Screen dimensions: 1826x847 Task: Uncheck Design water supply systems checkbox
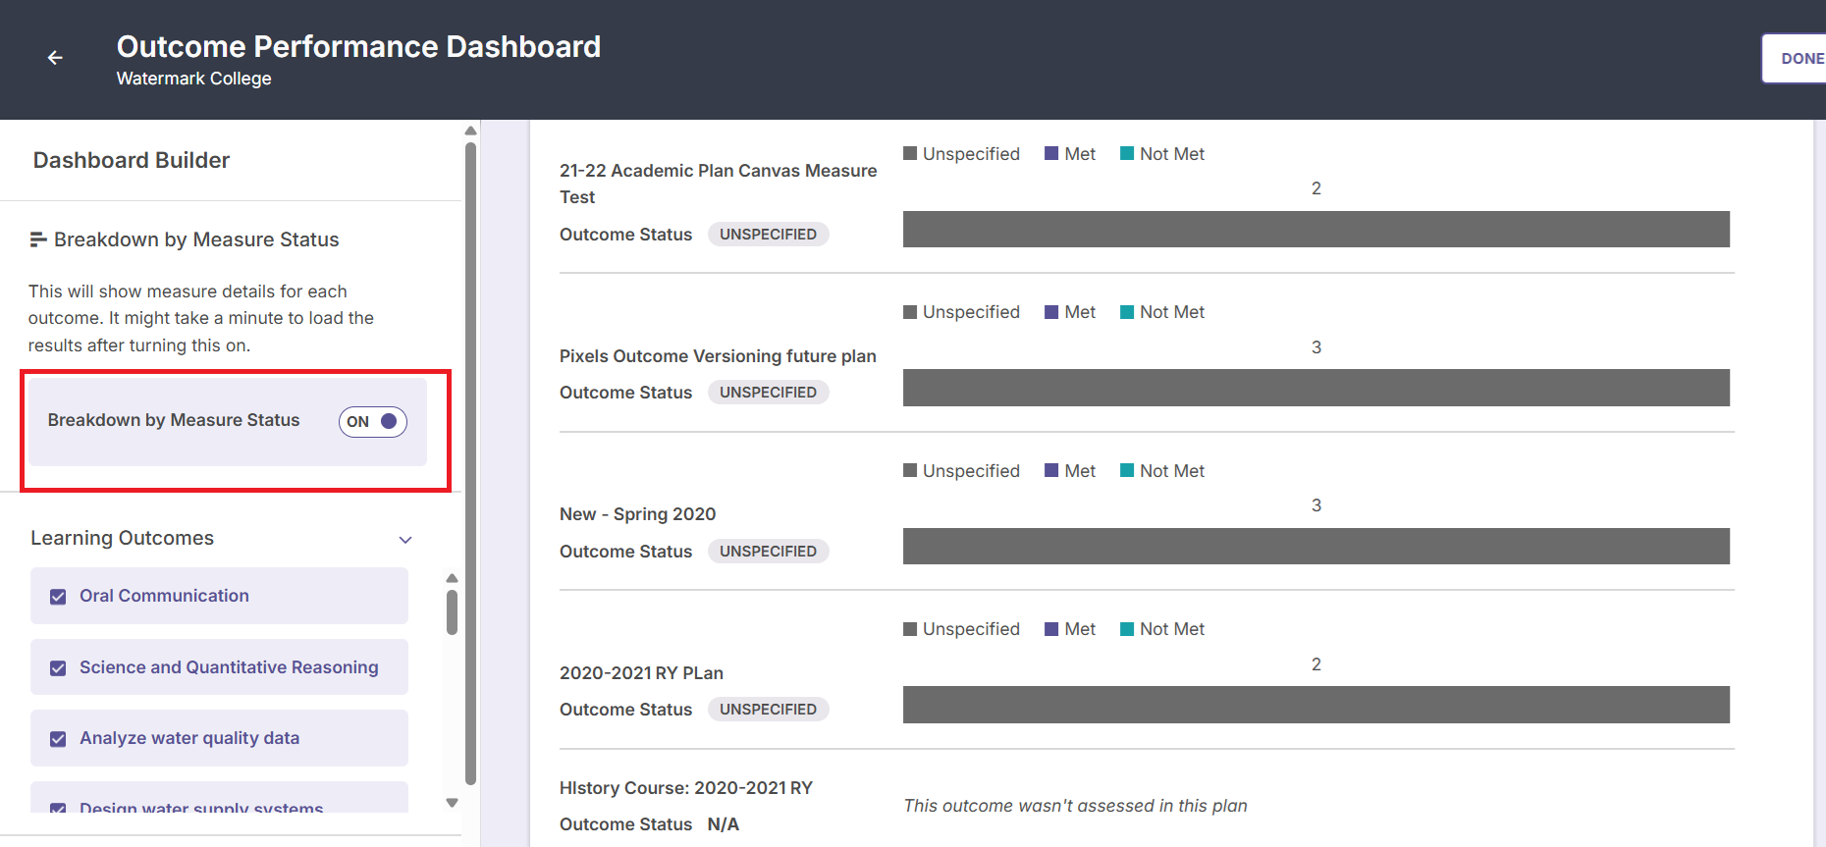click(58, 809)
